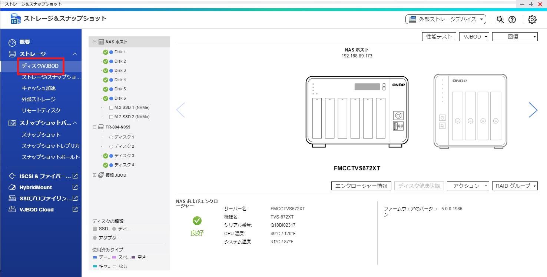Click the NAS ホスト enclosure icon in tree
547x277 pixels.
pos(101,42)
